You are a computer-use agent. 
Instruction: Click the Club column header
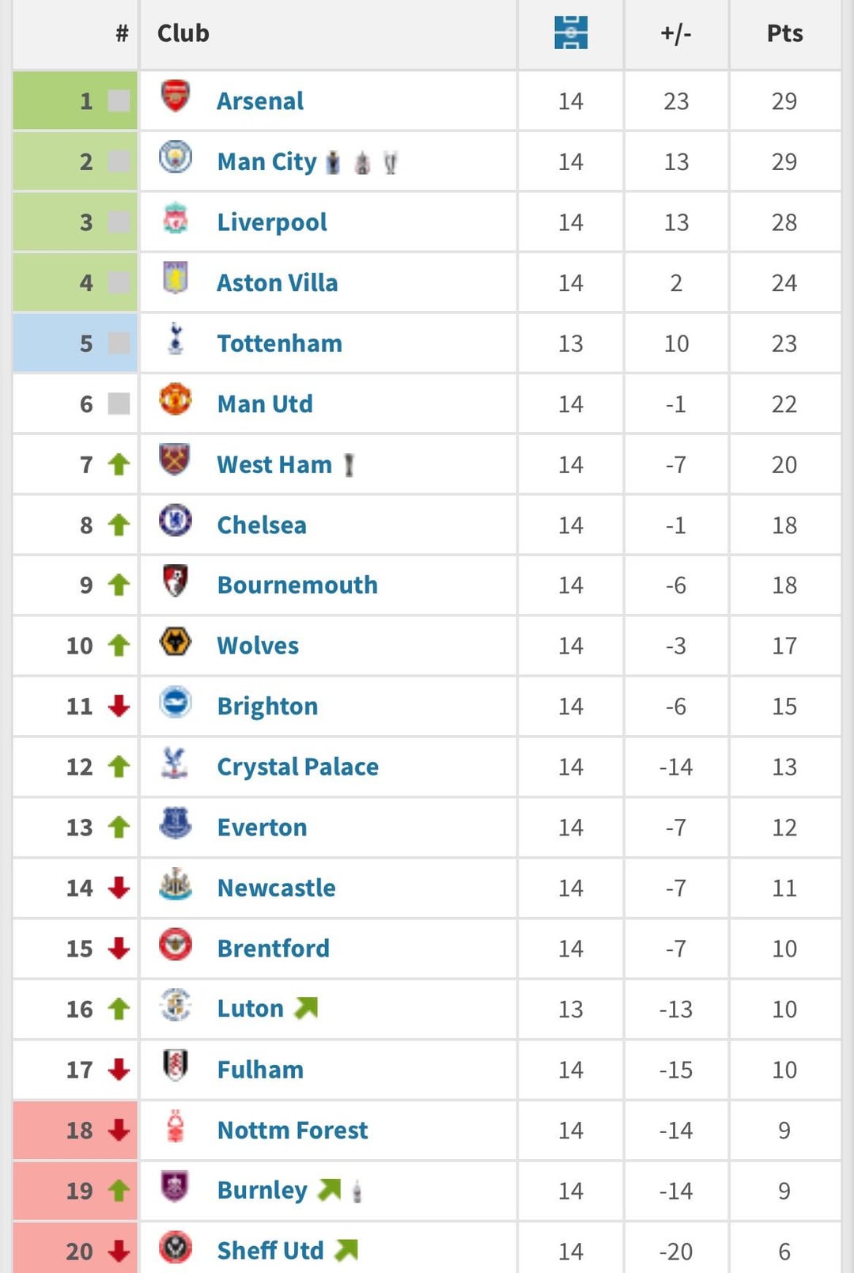pos(183,33)
